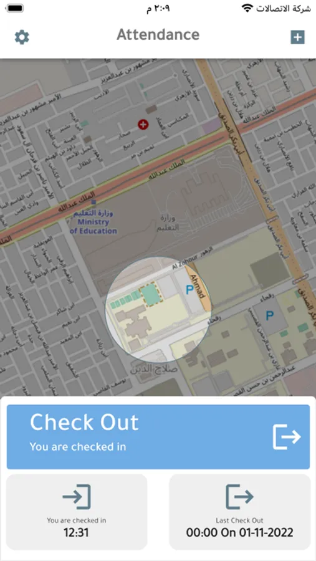
Task: Tap the plus icon in header
Action: 297,37
